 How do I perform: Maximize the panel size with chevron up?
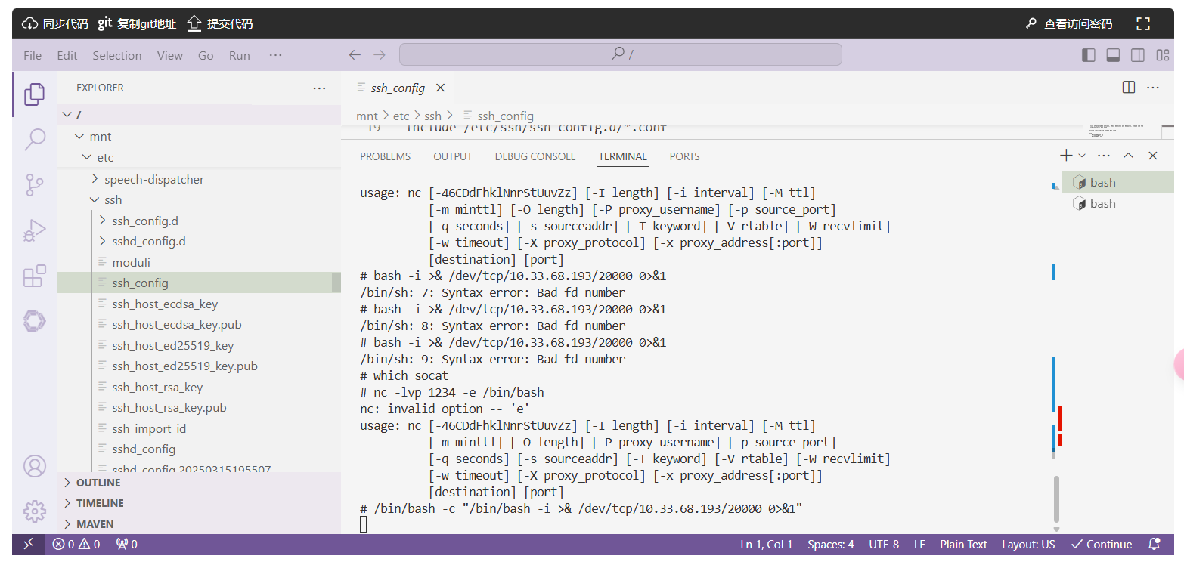pyautogui.click(x=1128, y=156)
